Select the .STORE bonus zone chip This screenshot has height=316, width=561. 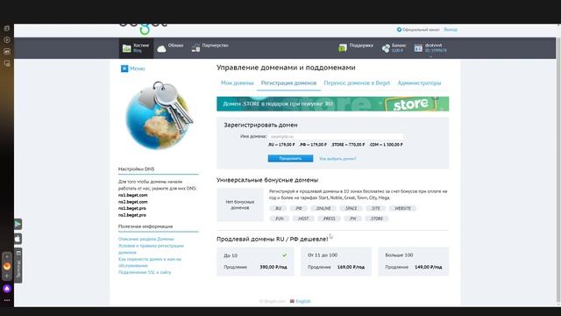[x=377, y=219]
